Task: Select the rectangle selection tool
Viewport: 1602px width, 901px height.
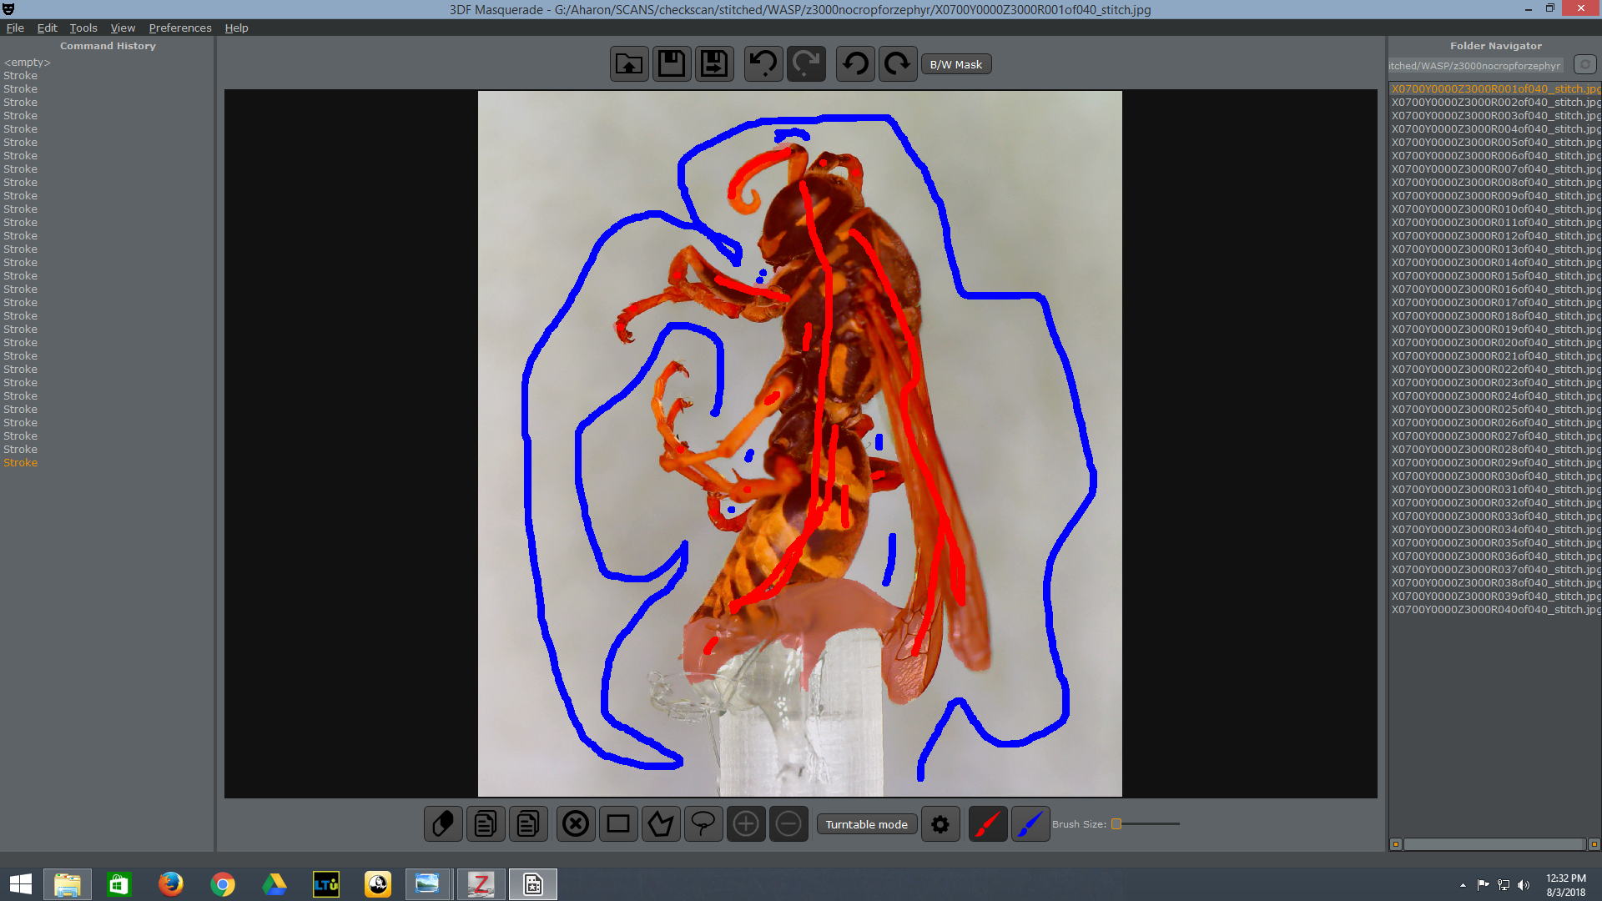Action: [618, 824]
